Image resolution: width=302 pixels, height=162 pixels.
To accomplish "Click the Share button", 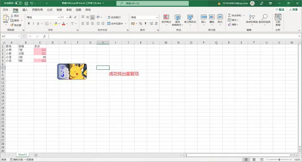I will (293, 9).
